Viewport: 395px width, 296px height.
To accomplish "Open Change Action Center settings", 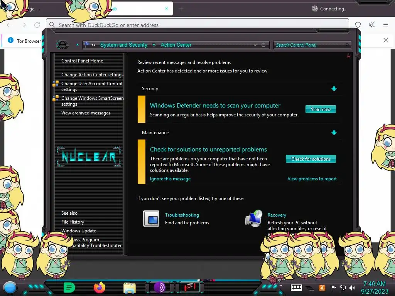I will point(92,74).
